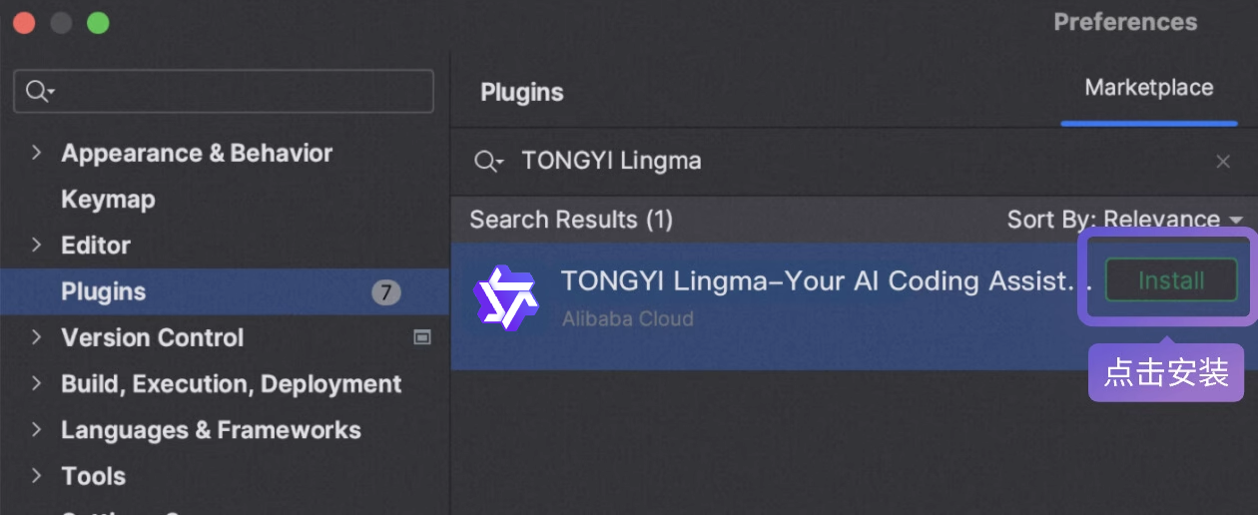1258x515 pixels.
Task: Click the settings search magnifier icon
Action: pyautogui.click(x=39, y=92)
